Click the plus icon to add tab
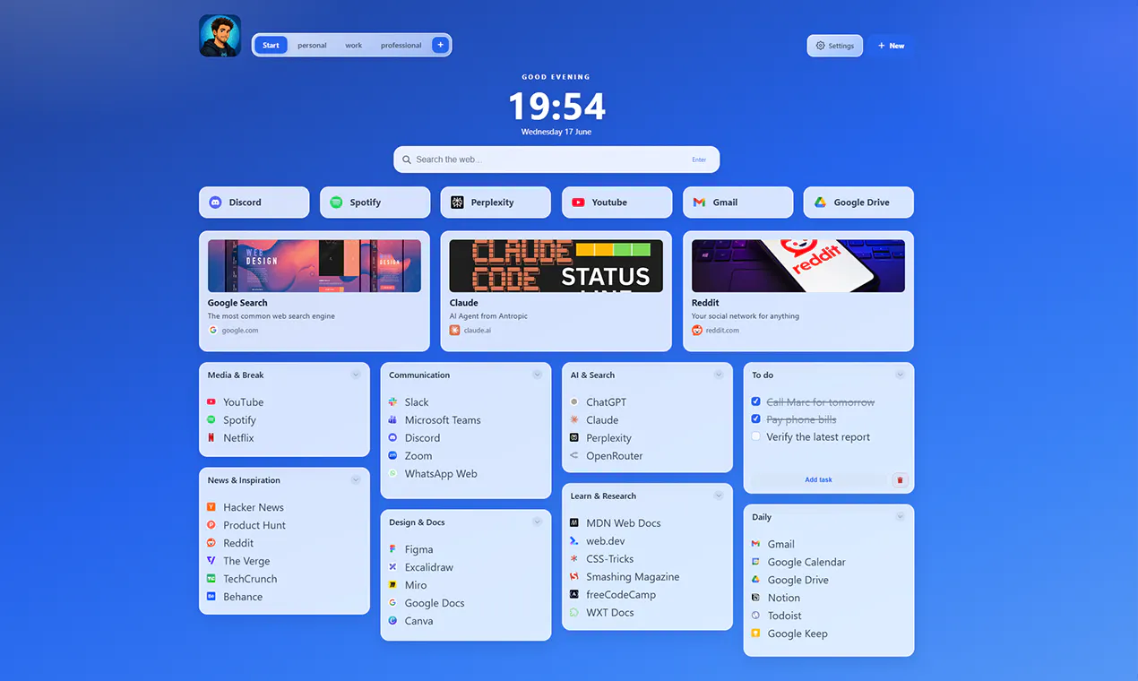The height and width of the screenshot is (681, 1138). [x=440, y=45]
